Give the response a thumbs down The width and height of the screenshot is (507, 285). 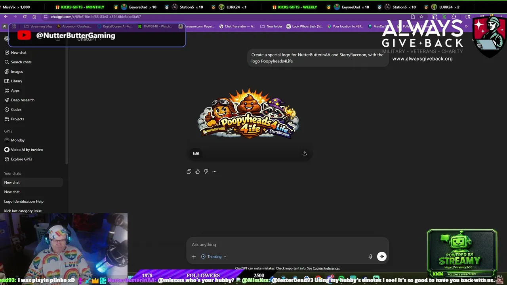coord(206,171)
